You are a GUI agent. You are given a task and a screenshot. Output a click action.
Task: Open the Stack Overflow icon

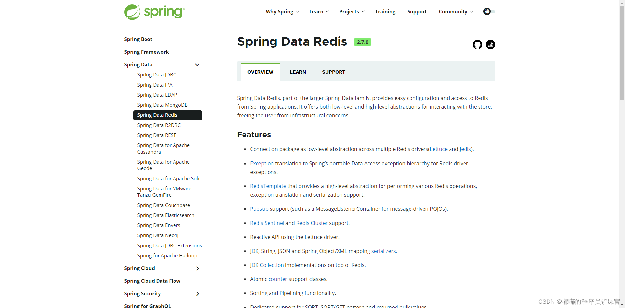[491, 45]
